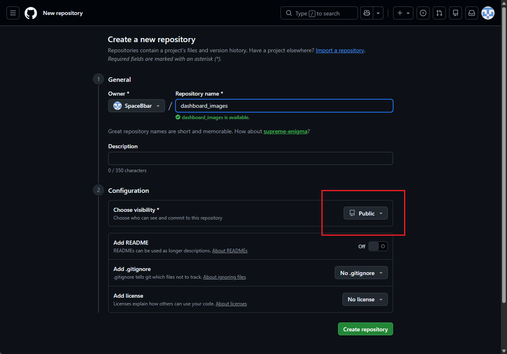507x354 pixels.
Task: Go to GitHub home via Octocat logo
Action: 31,13
